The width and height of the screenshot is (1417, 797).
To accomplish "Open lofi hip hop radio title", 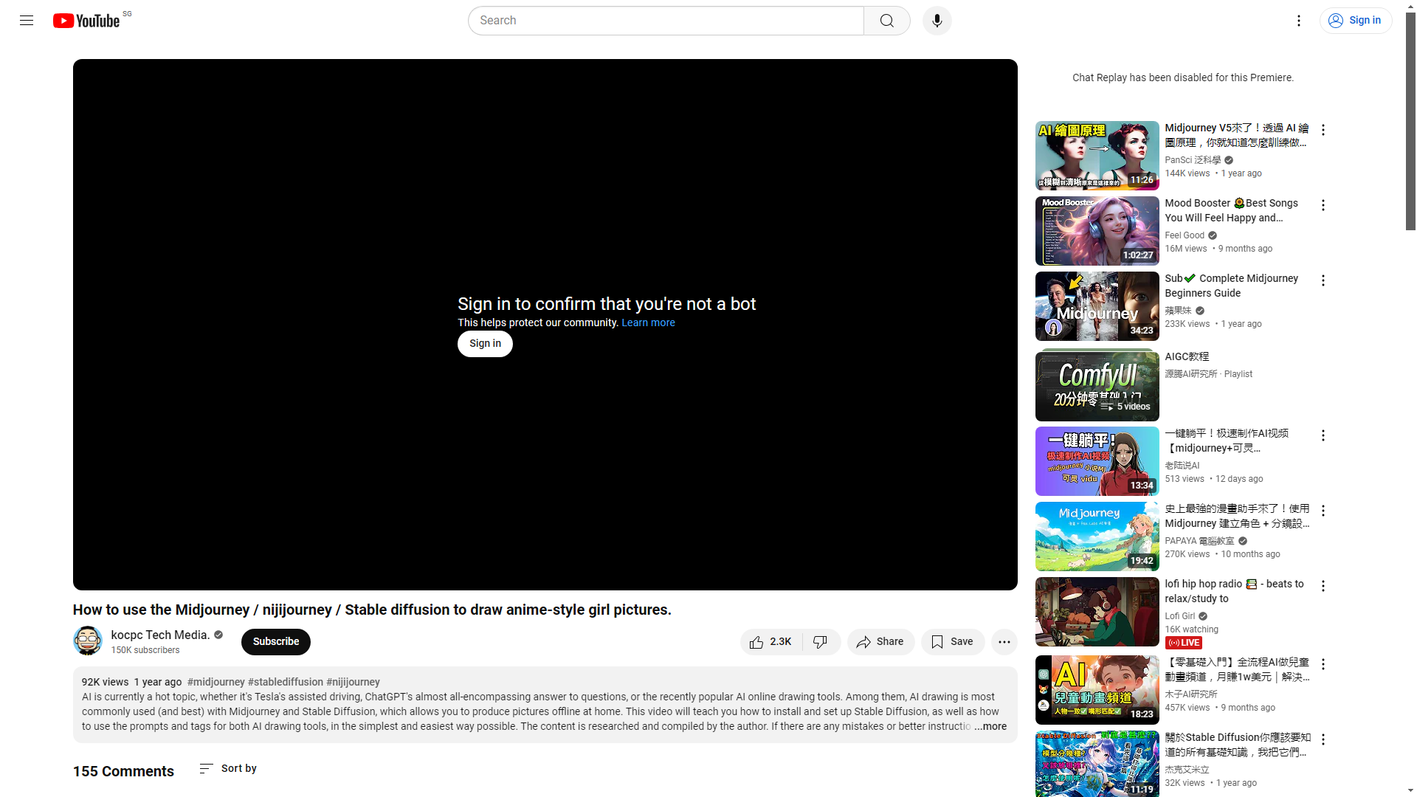I will click(1234, 592).
